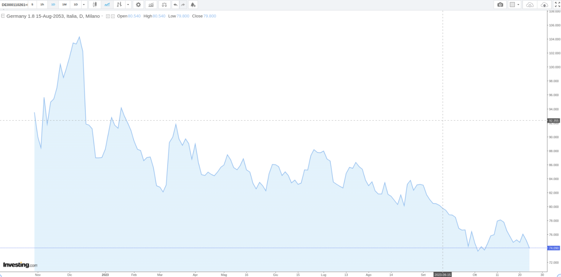Choose the bar chart style icon
The width and height of the screenshot is (561, 277).
(120, 5)
